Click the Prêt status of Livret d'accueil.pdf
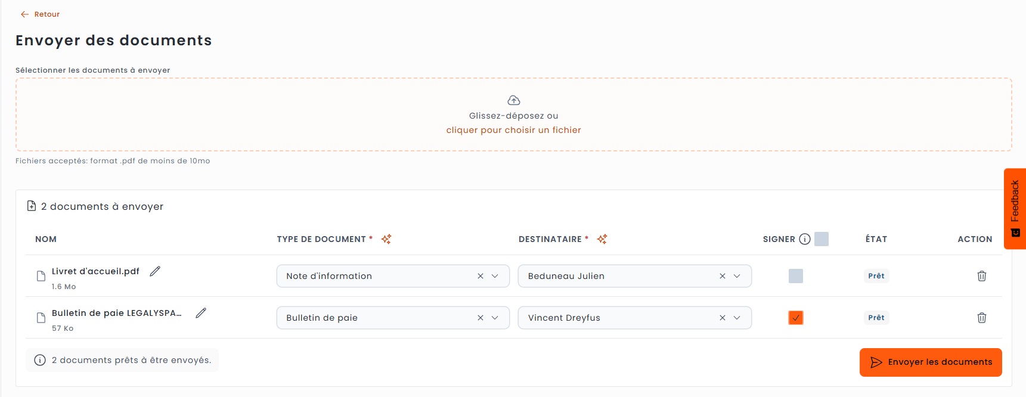 coord(876,276)
